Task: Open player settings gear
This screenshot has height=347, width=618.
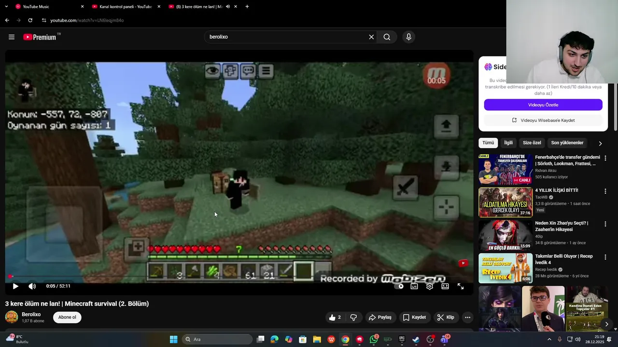Action: (430, 286)
